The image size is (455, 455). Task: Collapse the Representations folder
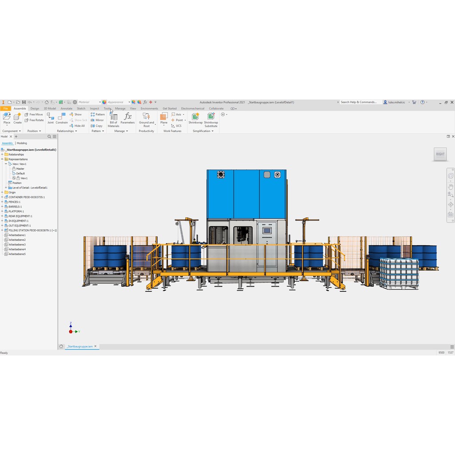tap(2, 159)
